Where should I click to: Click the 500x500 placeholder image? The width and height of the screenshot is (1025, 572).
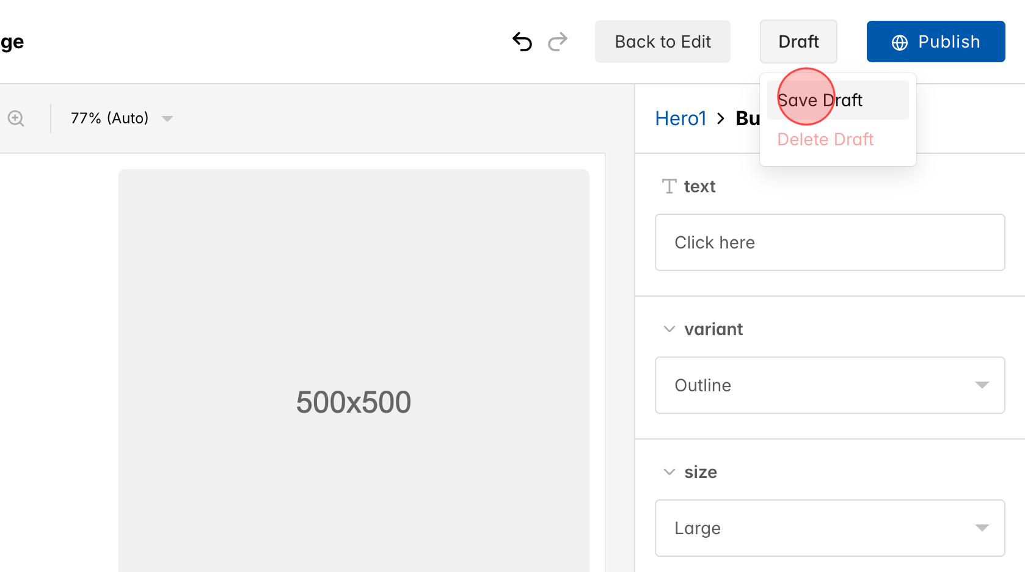(x=354, y=401)
